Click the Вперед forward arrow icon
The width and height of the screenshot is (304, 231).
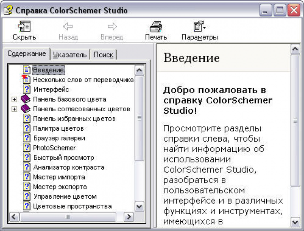[112, 26]
